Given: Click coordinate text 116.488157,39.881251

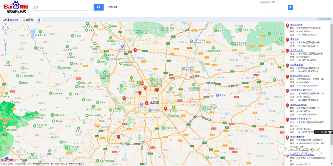Looking at the screenshot, I should [x=307, y=35].
